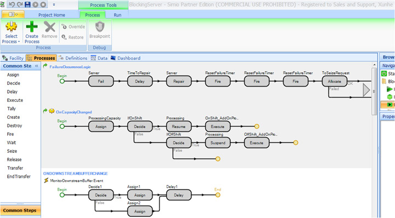Click the Select Process gear icon

click(x=12, y=27)
